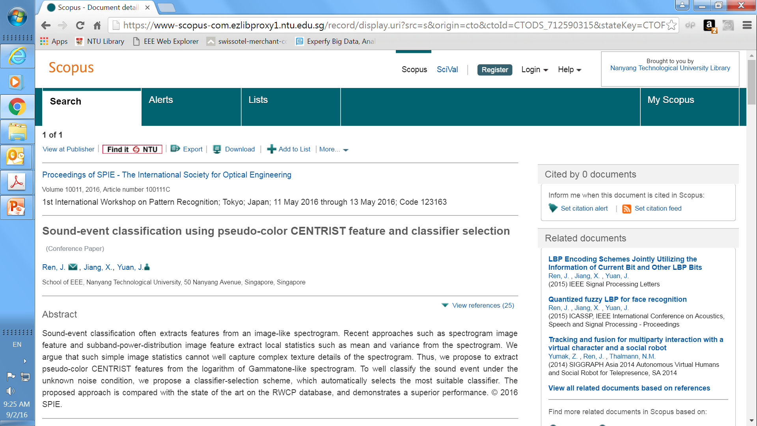Click the Export icon
This screenshot has height=426, width=757.
[175, 149]
